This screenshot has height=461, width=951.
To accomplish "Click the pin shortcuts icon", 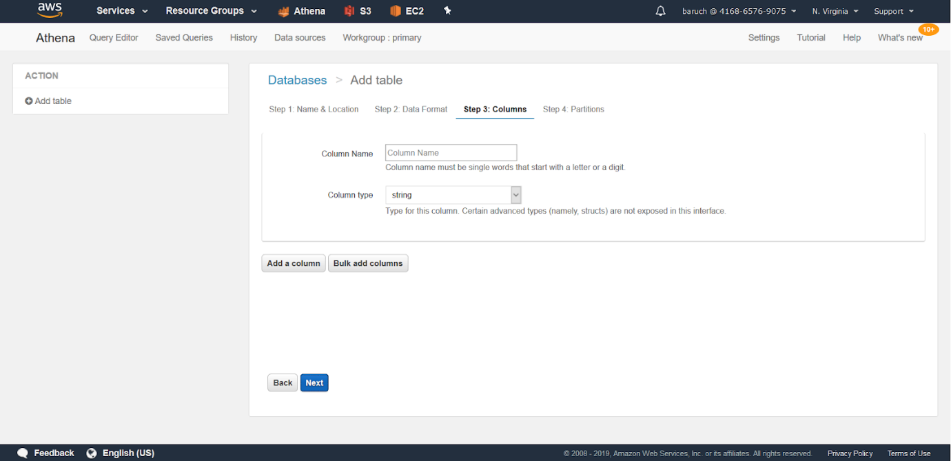I will (447, 11).
